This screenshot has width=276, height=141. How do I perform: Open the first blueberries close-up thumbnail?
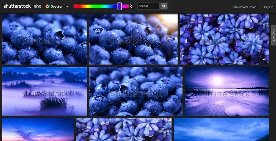click(x=44, y=39)
